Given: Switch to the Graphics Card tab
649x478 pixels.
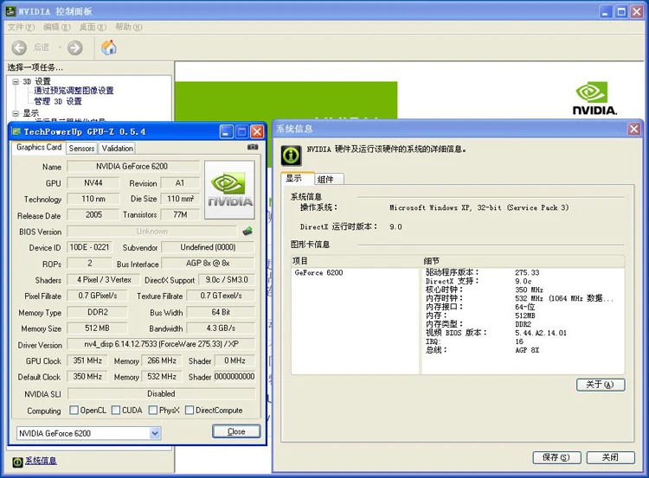Looking at the screenshot, I should (x=38, y=147).
